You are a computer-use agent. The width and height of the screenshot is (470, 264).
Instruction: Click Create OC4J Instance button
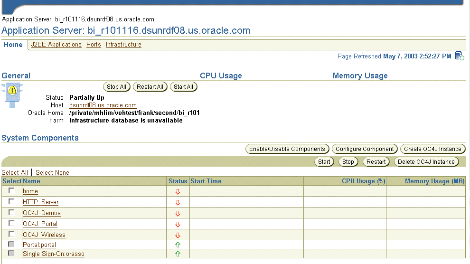(432, 149)
